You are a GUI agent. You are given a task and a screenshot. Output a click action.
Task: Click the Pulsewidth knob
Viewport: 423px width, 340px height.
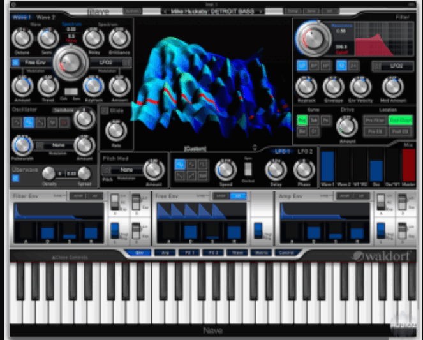pyautogui.click(x=22, y=145)
